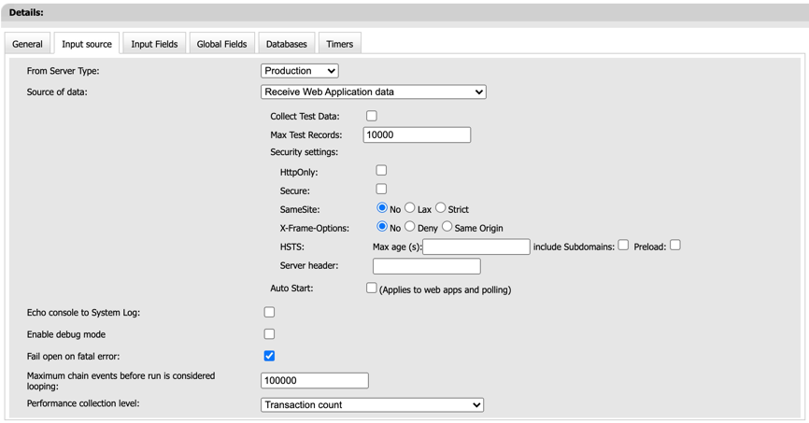Switch to the Databases tab
The height and width of the screenshot is (423, 809).
click(286, 44)
